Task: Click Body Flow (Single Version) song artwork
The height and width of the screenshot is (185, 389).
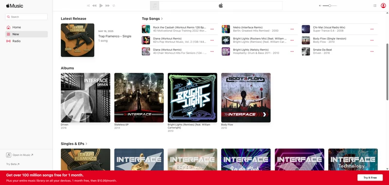Action: (306, 40)
